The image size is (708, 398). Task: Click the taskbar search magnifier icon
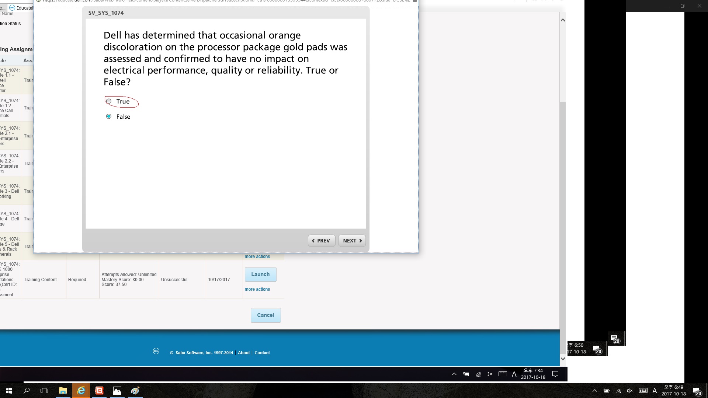(27, 391)
